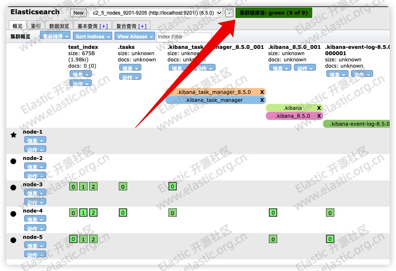Expand the Sort Indices dropdown
The height and width of the screenshot is (271, 396).
tap(93, 36)
